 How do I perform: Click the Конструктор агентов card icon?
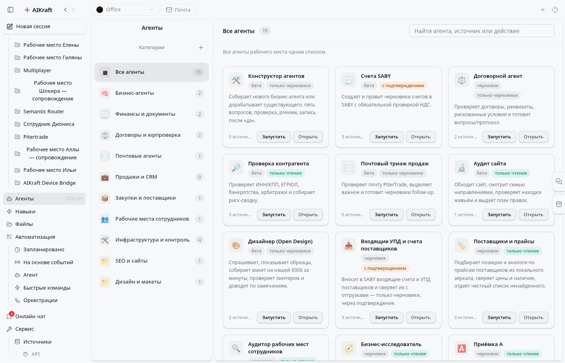(x=236, y=80)
